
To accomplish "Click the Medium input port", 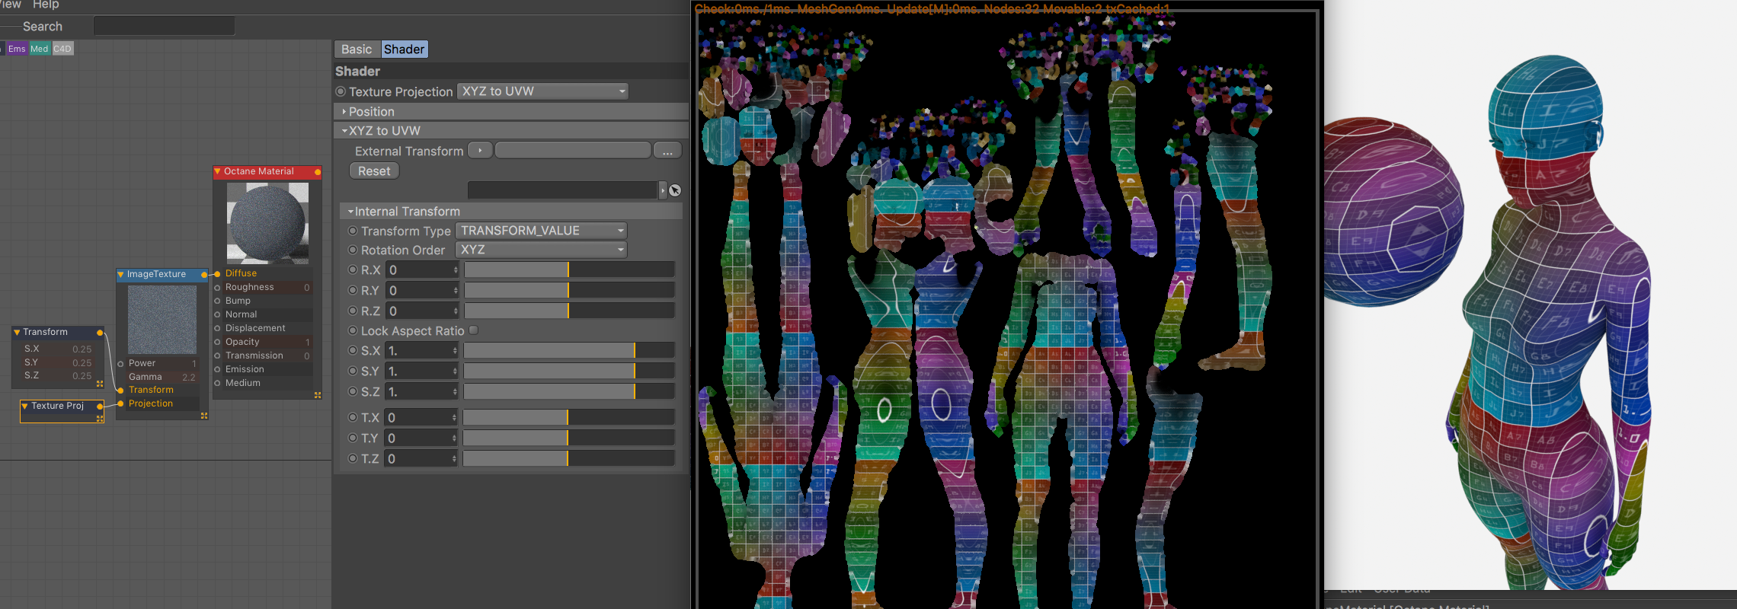I will 217,384.
